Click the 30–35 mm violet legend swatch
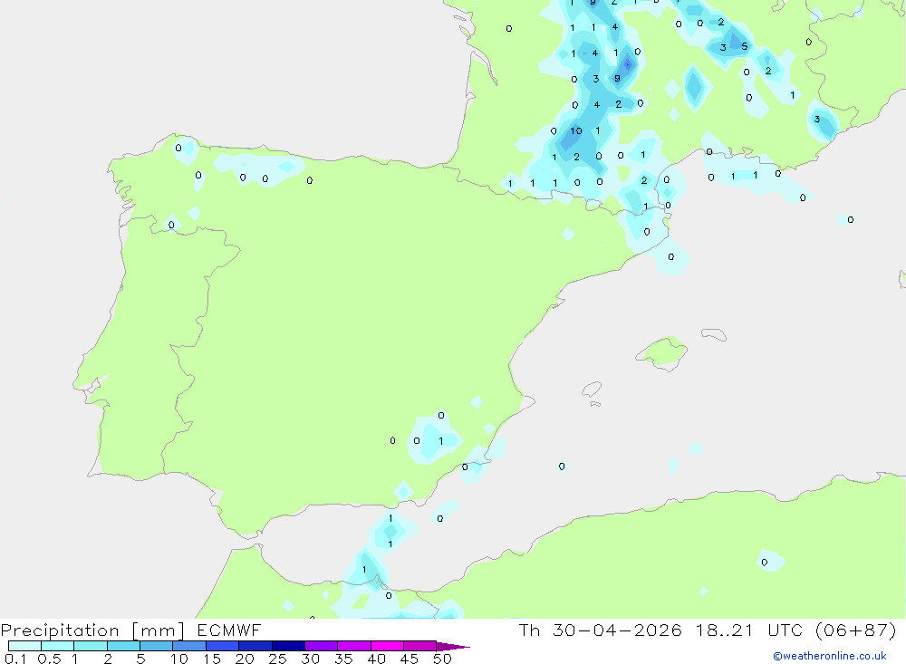906x664 pixels. [322, 646]
